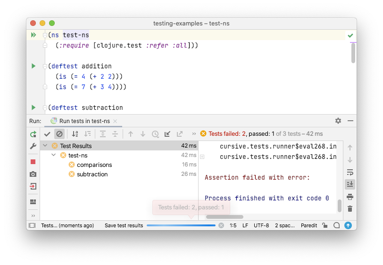The width and height of the screenshot is (383, 265).
Task: Collapse the Test Results root node
Action: (45, 146)
